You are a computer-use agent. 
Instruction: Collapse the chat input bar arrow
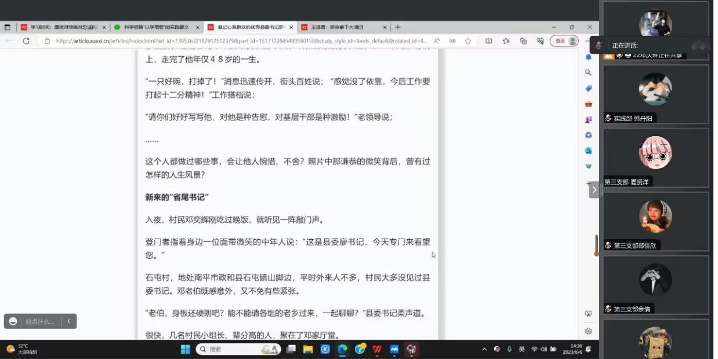click(x=69, y=321)
